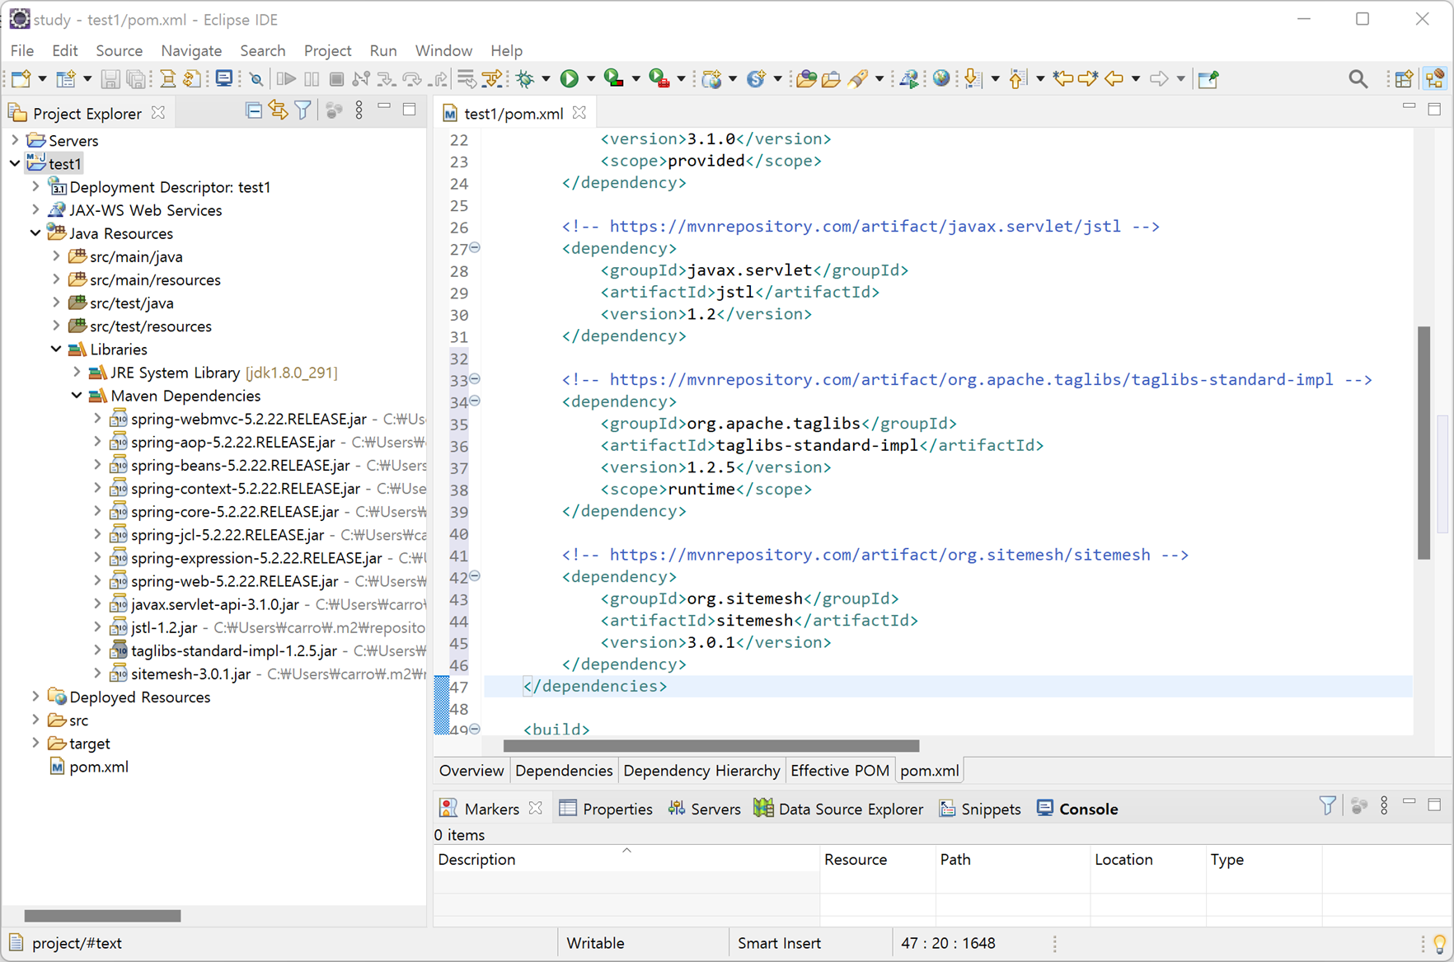This screenshot has height=962, width=1454.
Task: Open the Data Source Explorer tab
Action: point(838,809)
